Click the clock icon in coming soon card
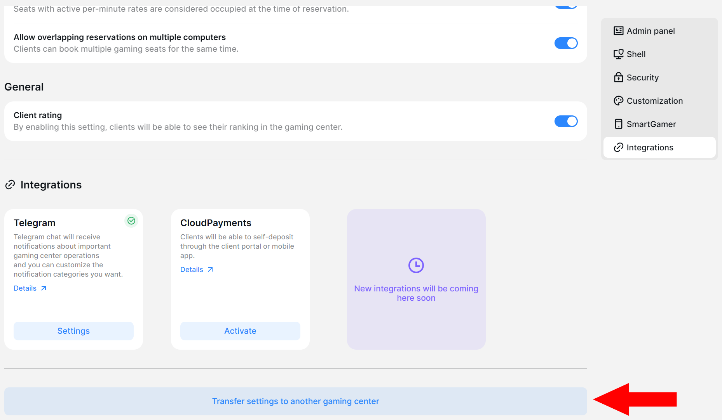The height and width of the screenshot is (420, 722). click(416, 265)
